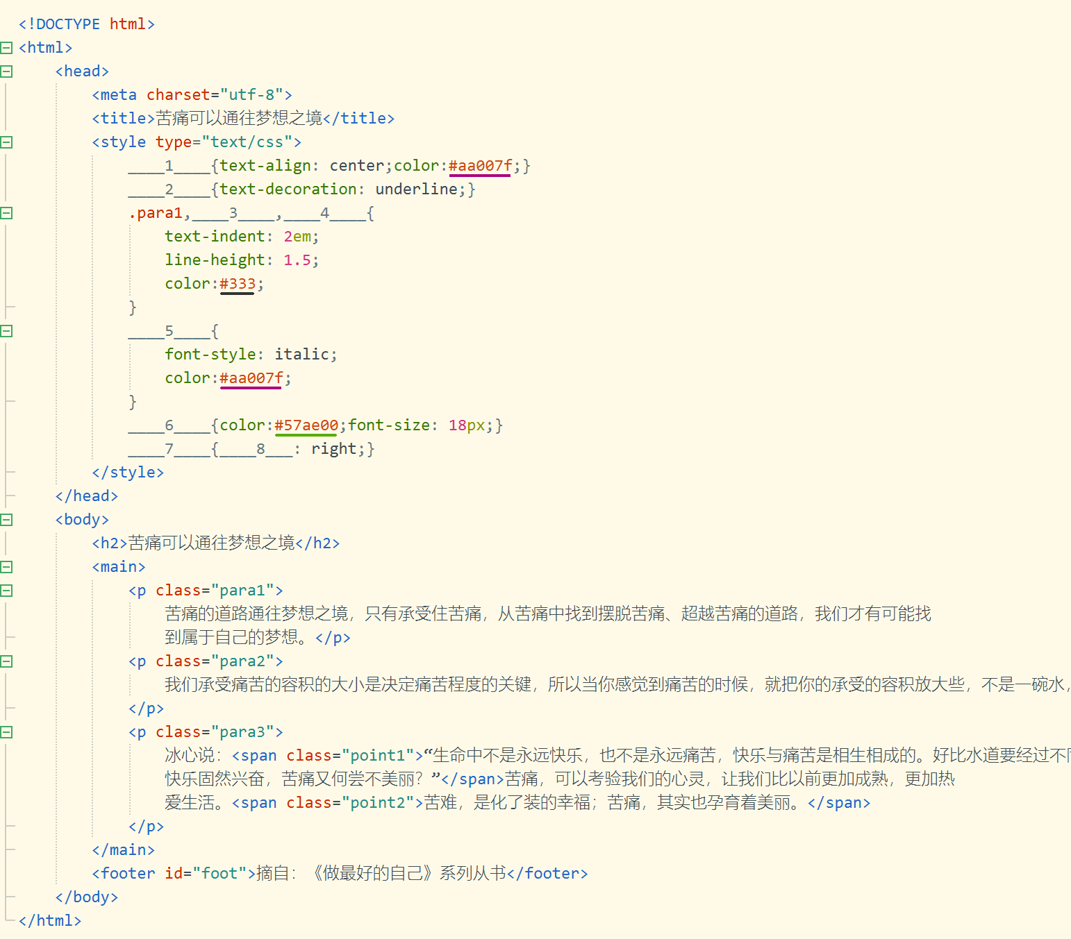Screen dimensions: 1071x939
Task: Click the #aa007f color below font-style italic
Action: click(x=251, y=378)
